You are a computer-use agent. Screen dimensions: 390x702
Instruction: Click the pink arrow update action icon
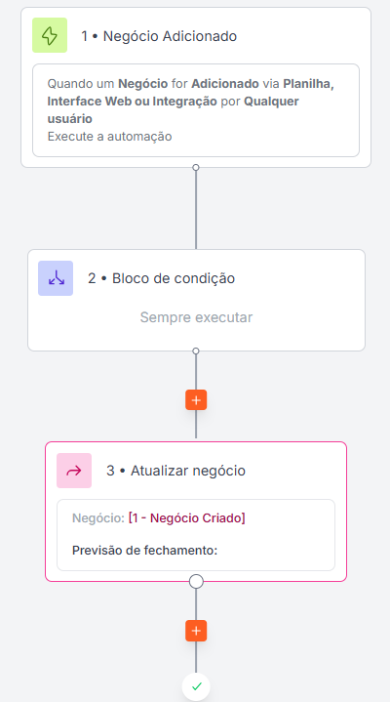coord(74,471)
